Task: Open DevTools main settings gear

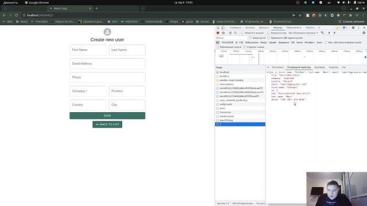Action: [x=353, y=27]
